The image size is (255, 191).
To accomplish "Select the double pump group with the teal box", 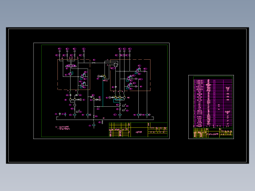I will [x=117, y=99].
